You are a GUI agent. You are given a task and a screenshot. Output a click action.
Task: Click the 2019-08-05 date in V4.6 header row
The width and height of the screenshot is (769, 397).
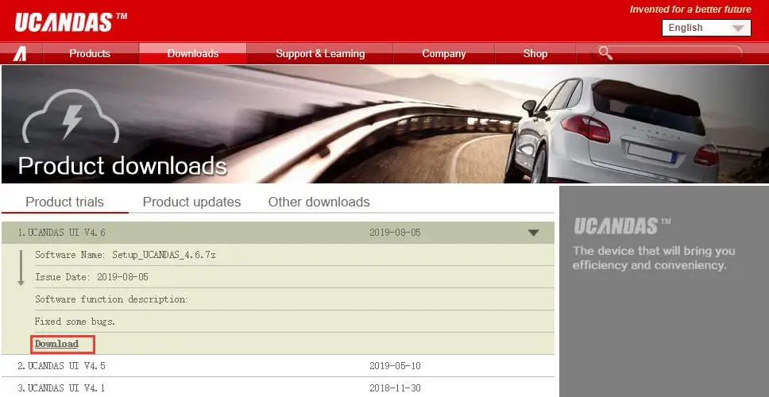pos(395,233)
